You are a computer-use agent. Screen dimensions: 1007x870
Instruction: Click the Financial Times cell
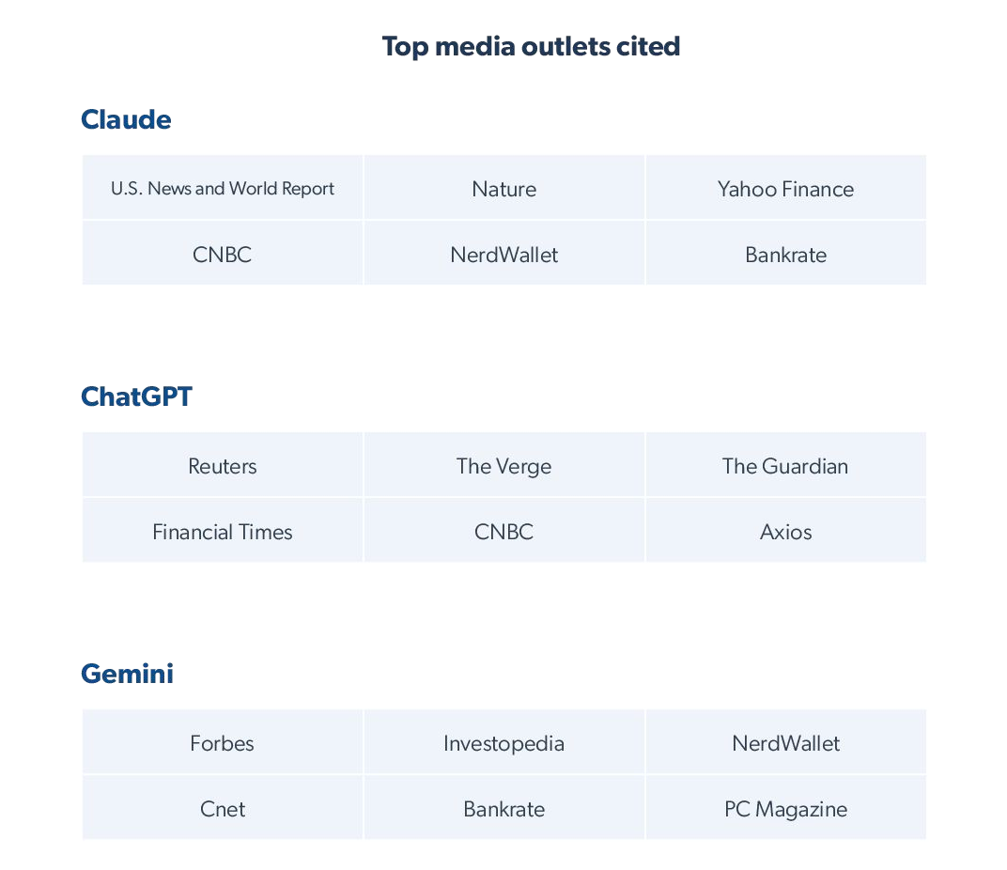(223, 532)
